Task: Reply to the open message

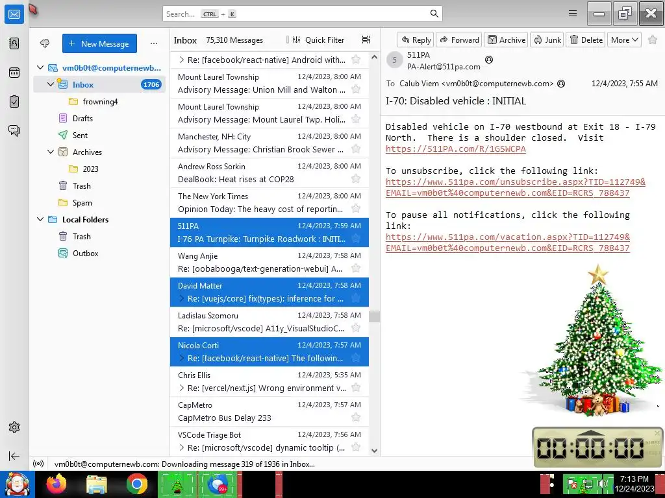Action: point(416,40)
